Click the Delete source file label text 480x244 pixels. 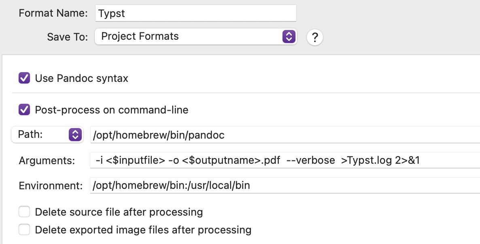click(x=119, y=212)
